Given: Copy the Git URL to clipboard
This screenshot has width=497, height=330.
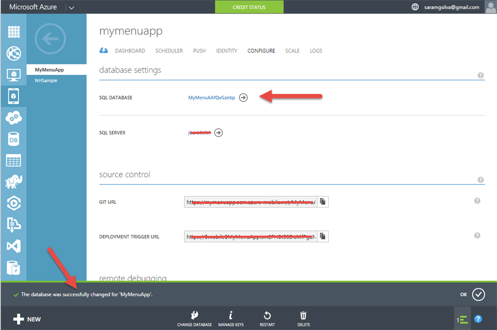Looking at the screenshot, I should pyautogui.click(x=323, y=201).
